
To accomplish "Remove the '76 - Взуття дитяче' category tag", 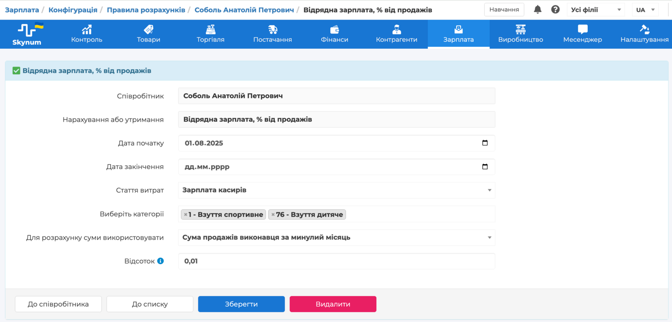I will (273, 215).
